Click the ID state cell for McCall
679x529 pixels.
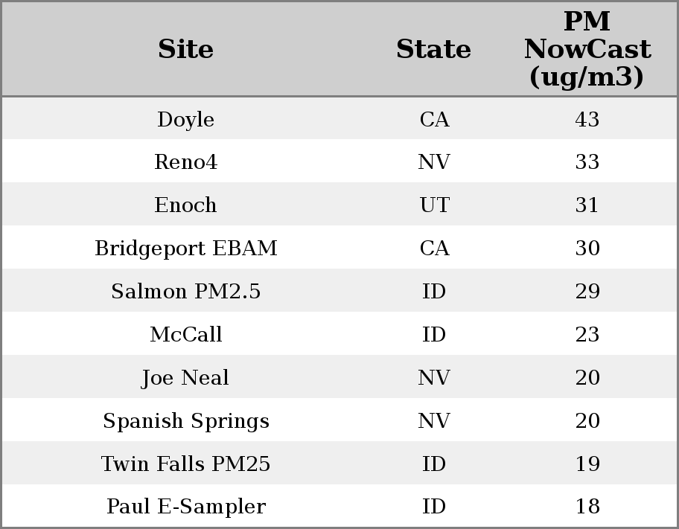click(434, 335)
